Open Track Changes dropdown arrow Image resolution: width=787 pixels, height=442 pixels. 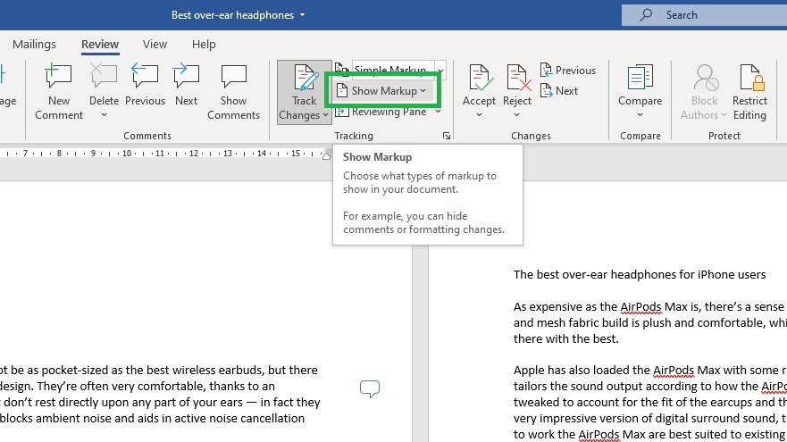[325, 115]
